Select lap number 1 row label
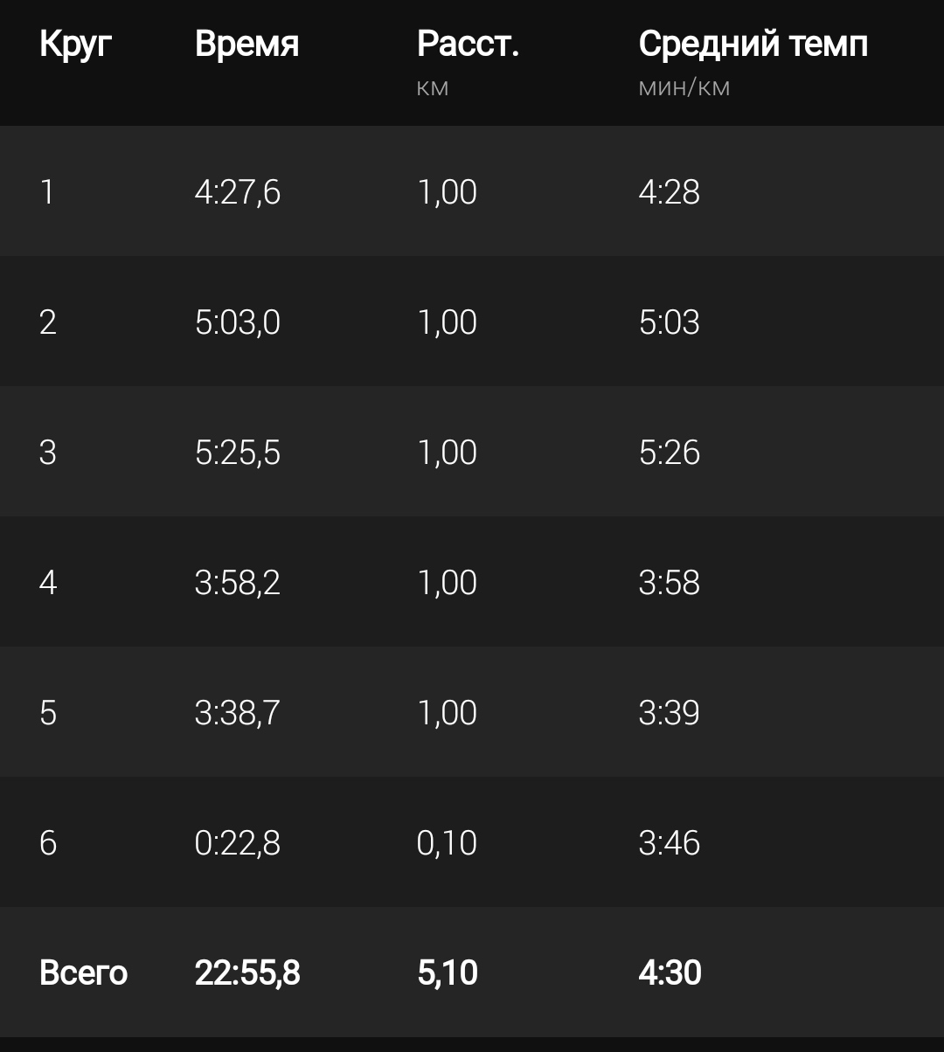This screenshot has width=944, height=1052. click(x=47, y=191)
